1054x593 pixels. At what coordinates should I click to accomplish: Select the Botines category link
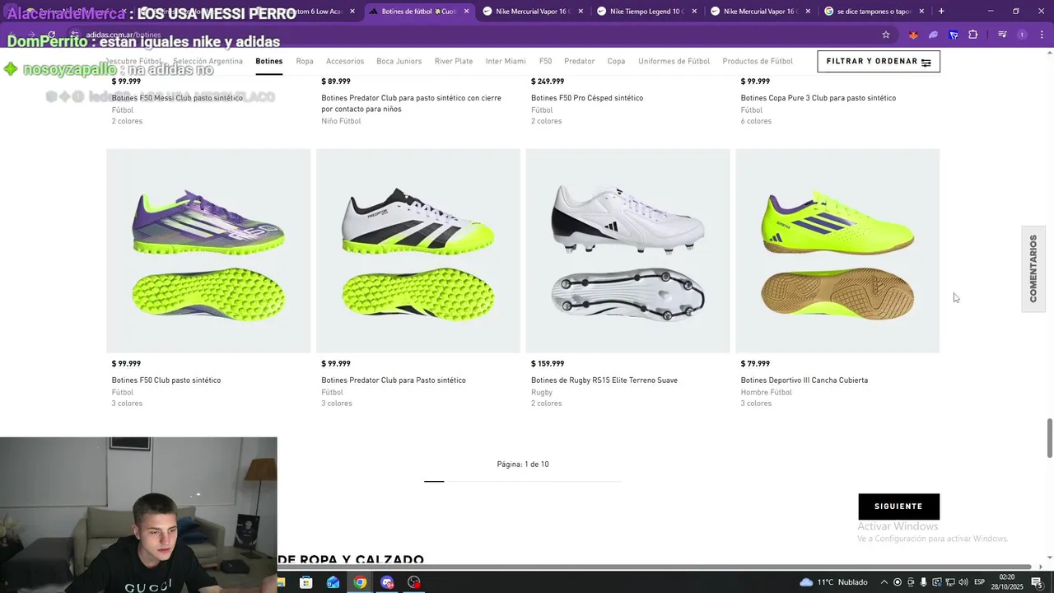pyautogui.click(x=269, y=61)
